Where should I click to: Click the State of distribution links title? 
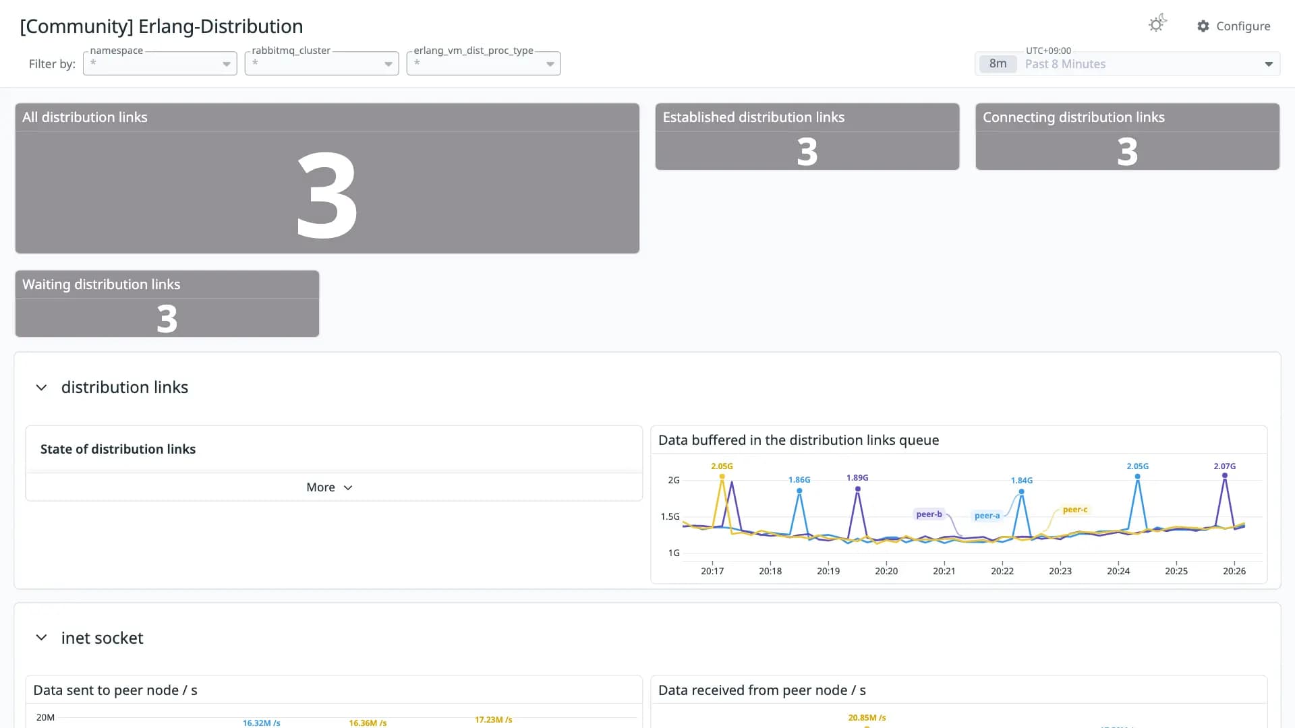coord(118,449)
